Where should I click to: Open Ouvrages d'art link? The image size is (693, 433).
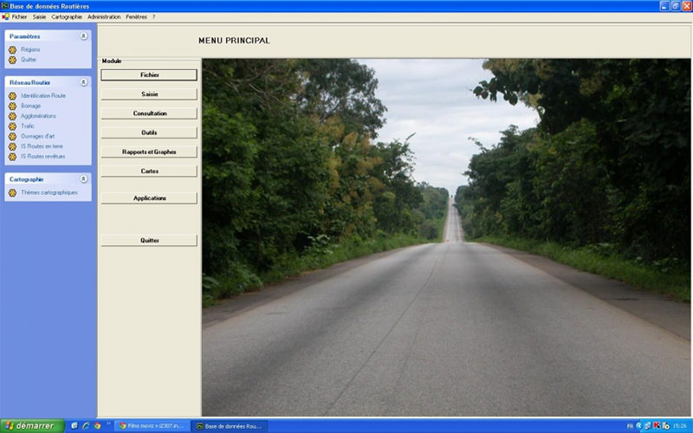[38, 136]
